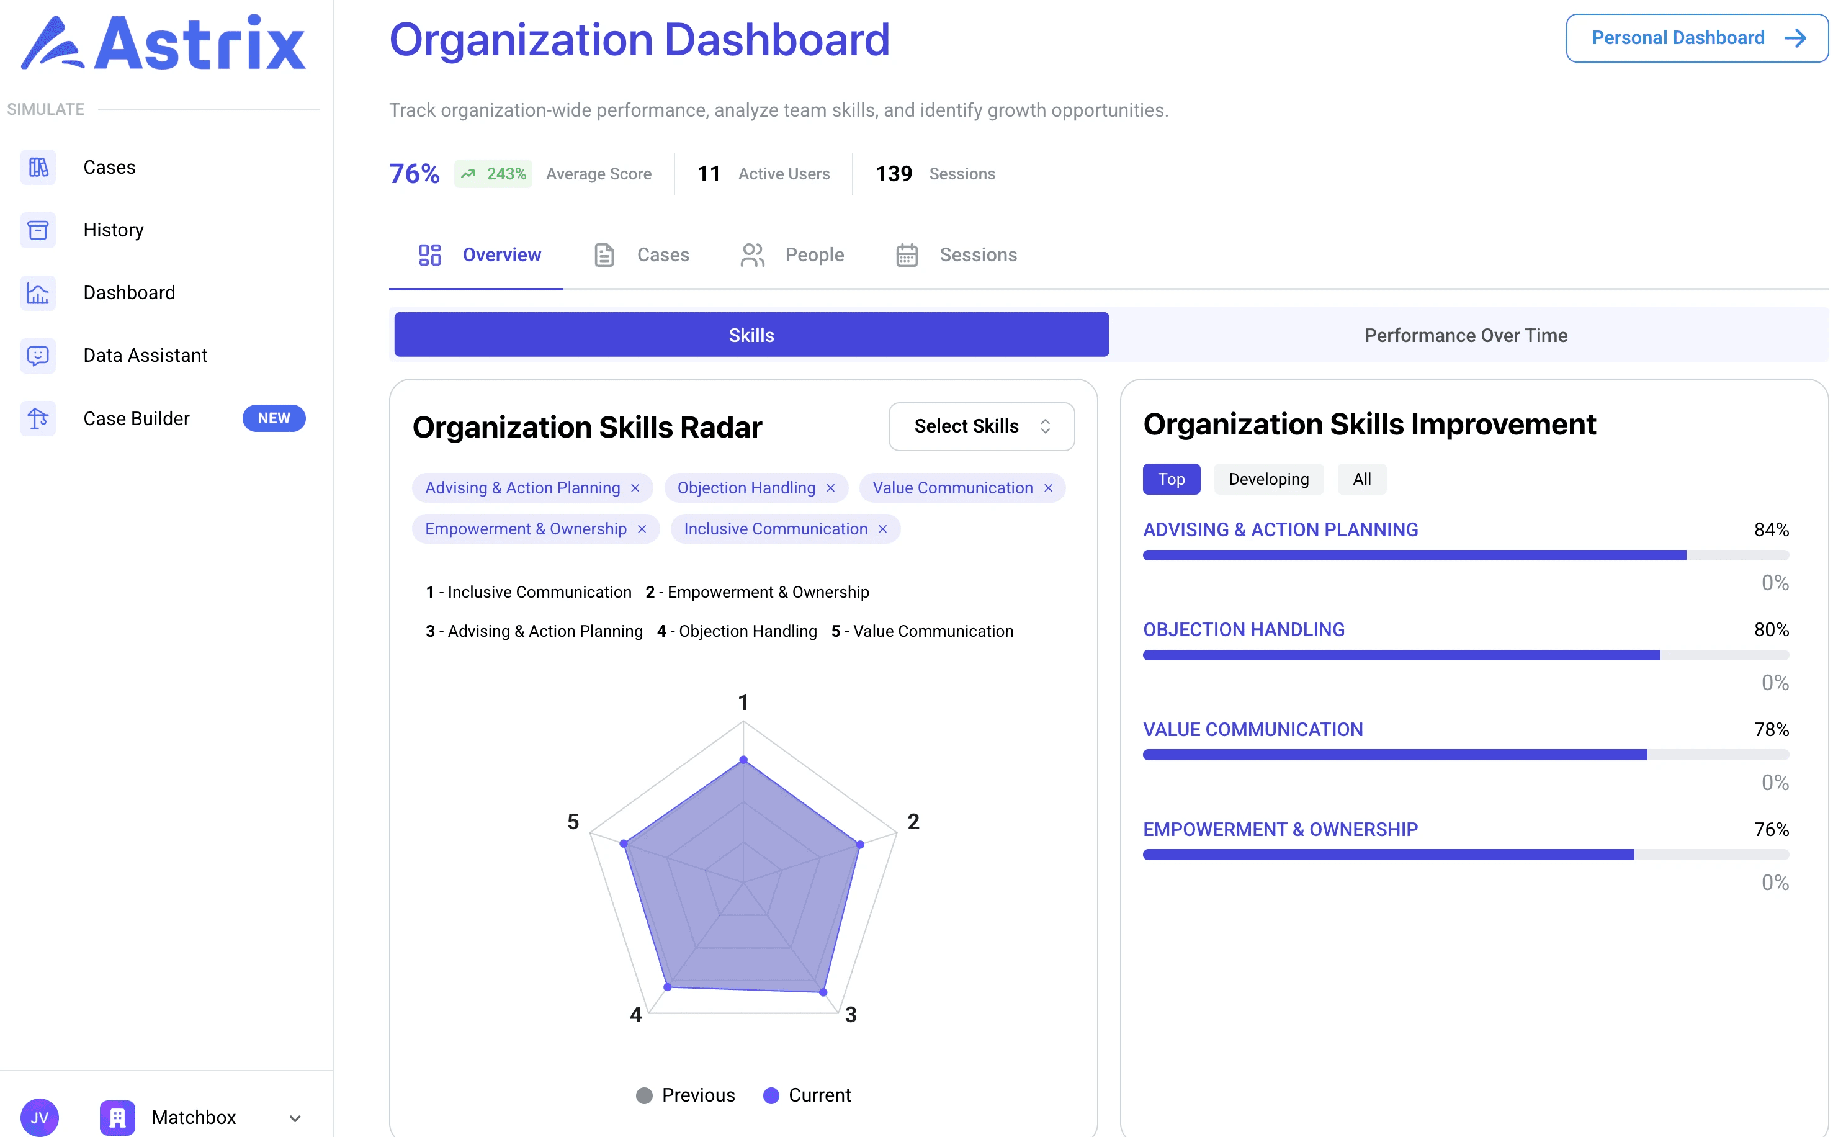
Task: Click the Cases books icon in sidebar
Action: pos(38,167)
